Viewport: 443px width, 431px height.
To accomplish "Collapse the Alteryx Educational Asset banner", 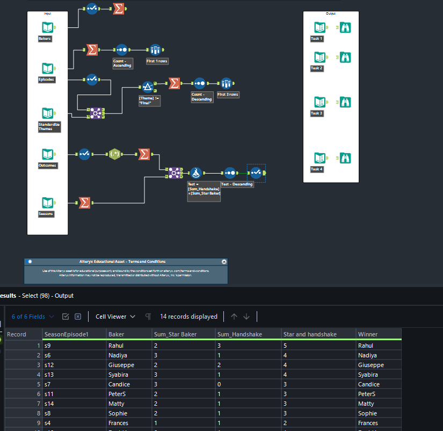I will pyautogui.click(x=224, y=262).
